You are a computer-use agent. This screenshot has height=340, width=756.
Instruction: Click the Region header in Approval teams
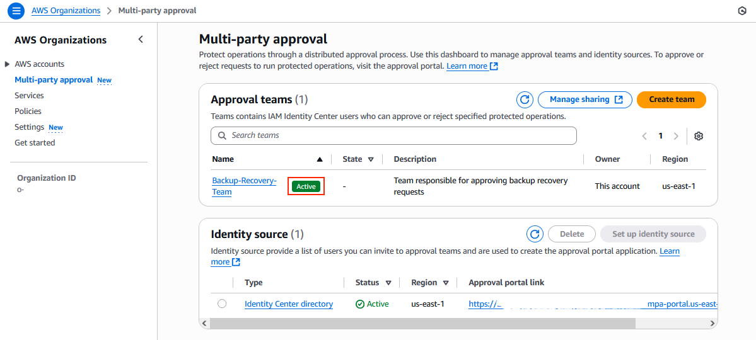675,159
